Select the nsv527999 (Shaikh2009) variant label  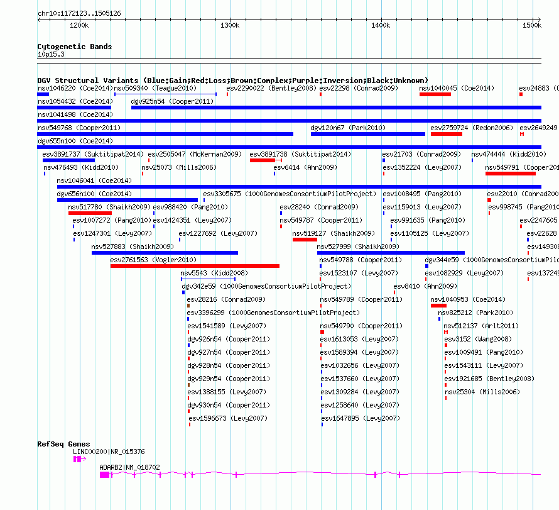point(358,247)
